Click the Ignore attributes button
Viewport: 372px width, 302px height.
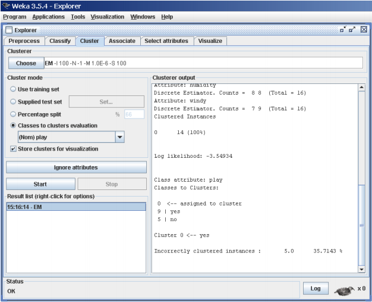click(76, 167)
